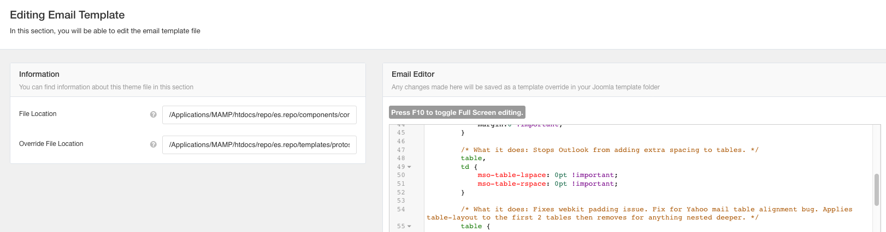Image resolution: width=886 pixels, height=232 pixels.
Task: Click line number 45 in the gutter
Action: click(401, 133)
